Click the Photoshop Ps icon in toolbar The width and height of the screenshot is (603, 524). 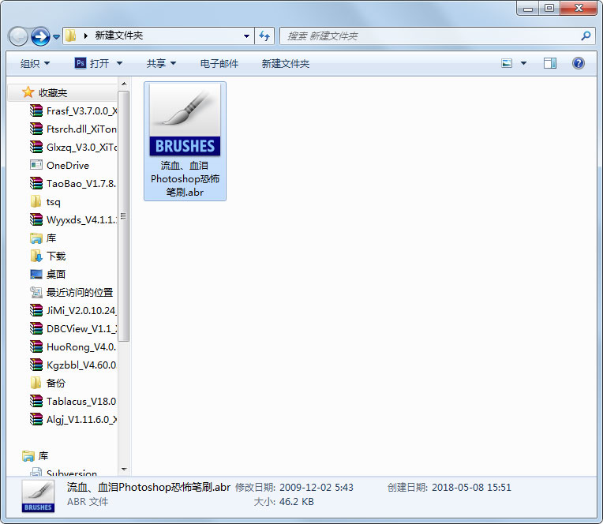80,63
